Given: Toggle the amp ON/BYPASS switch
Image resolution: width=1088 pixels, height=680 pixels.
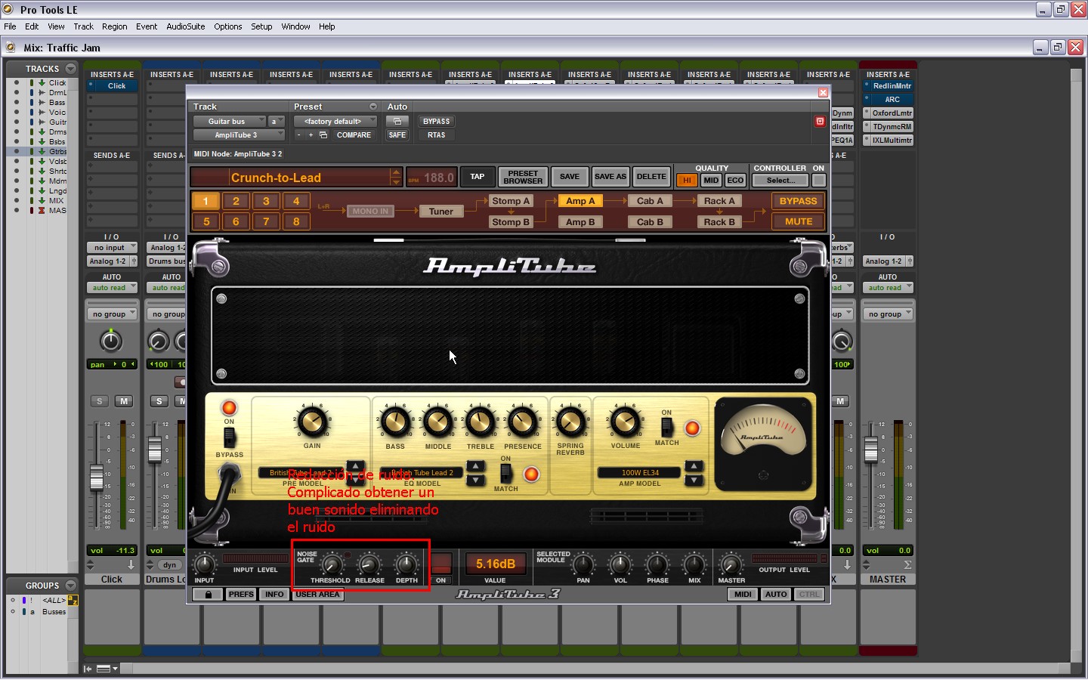Looking at the screenshot, I should tap(229, 437).
